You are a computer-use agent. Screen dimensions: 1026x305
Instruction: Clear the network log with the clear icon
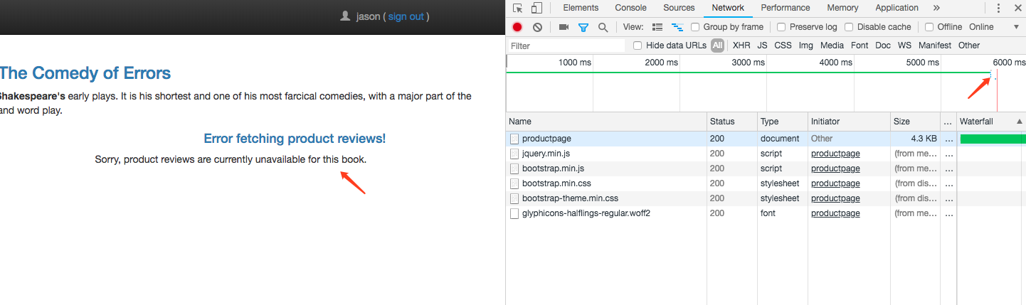click(537, 27)
